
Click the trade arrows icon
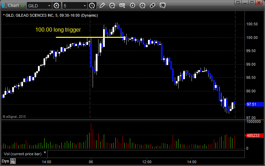(153, 6)
